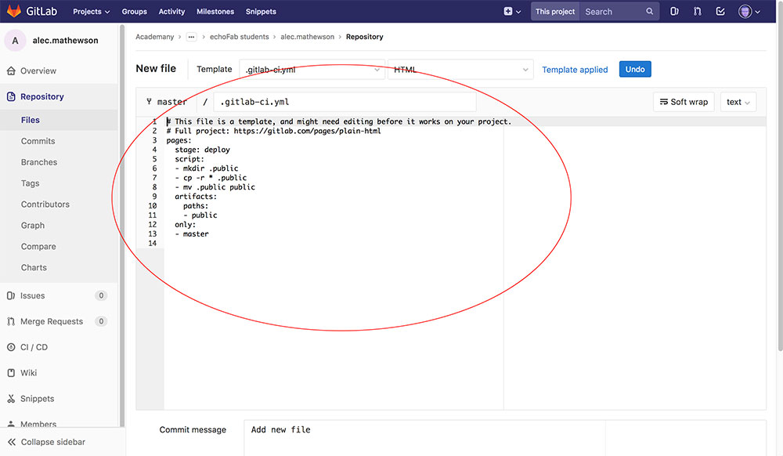783x456 pixels.
Task: Open the user avatar menu
Action: (745, 11)
